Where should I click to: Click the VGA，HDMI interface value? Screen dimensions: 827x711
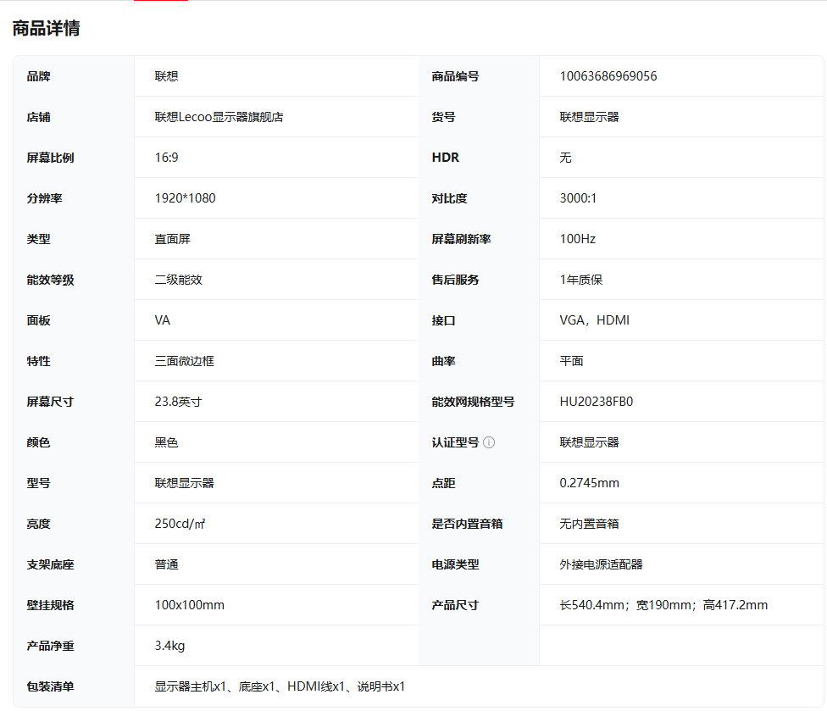coord(594,320)
